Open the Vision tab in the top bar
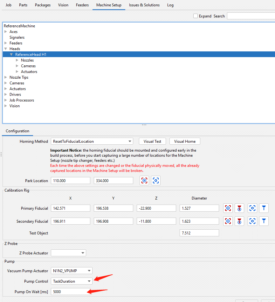The image size is (275, 302). click(63, 5)
